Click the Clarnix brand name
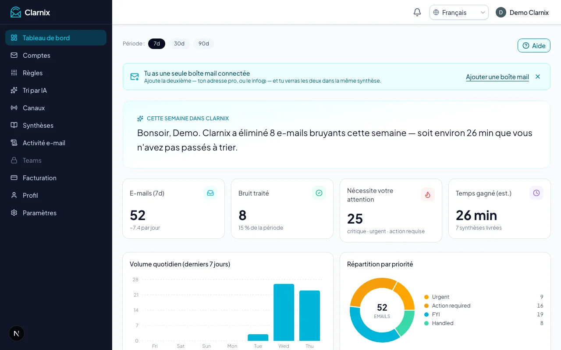 [37, 12]
